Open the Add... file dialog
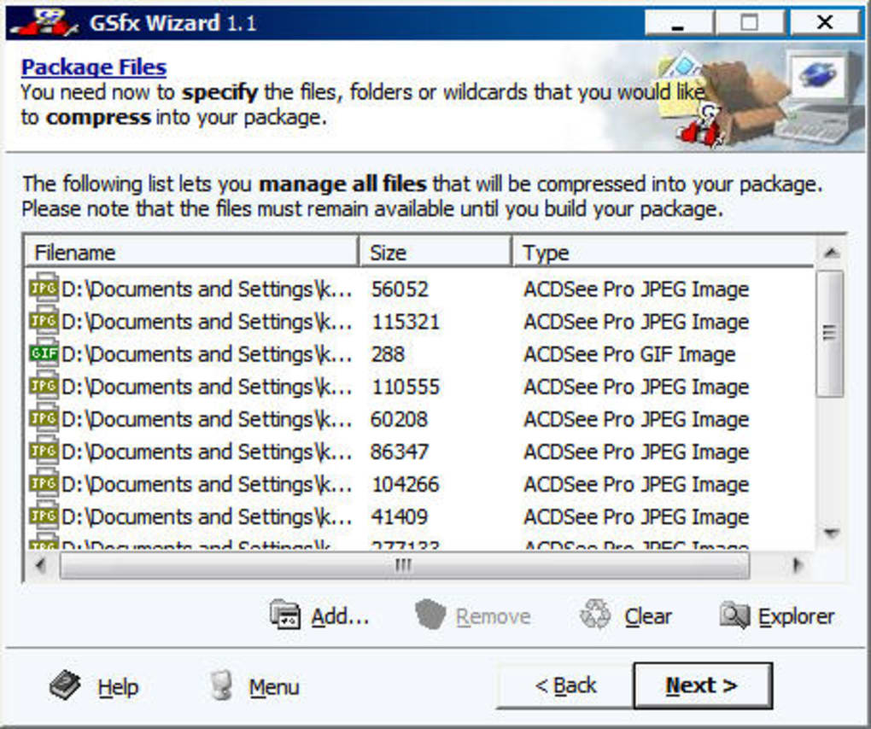871x729 pixels. point(319,615)
